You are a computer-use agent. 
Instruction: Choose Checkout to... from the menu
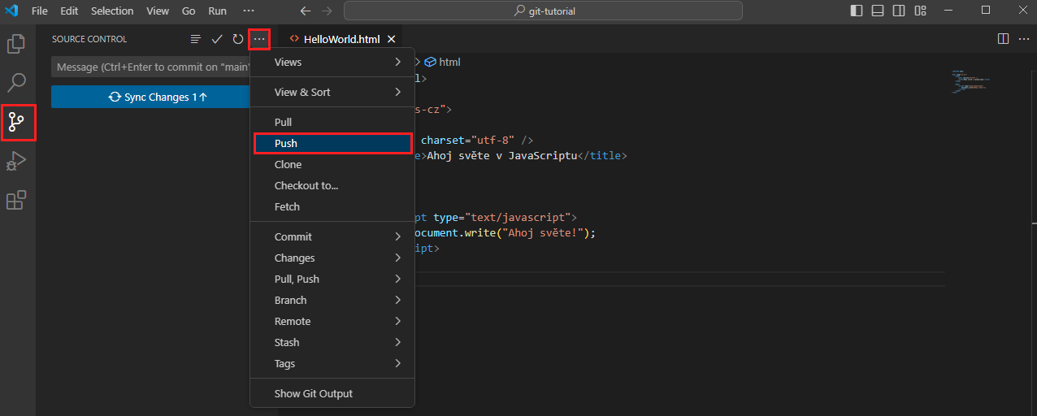(x=332, y=185)
